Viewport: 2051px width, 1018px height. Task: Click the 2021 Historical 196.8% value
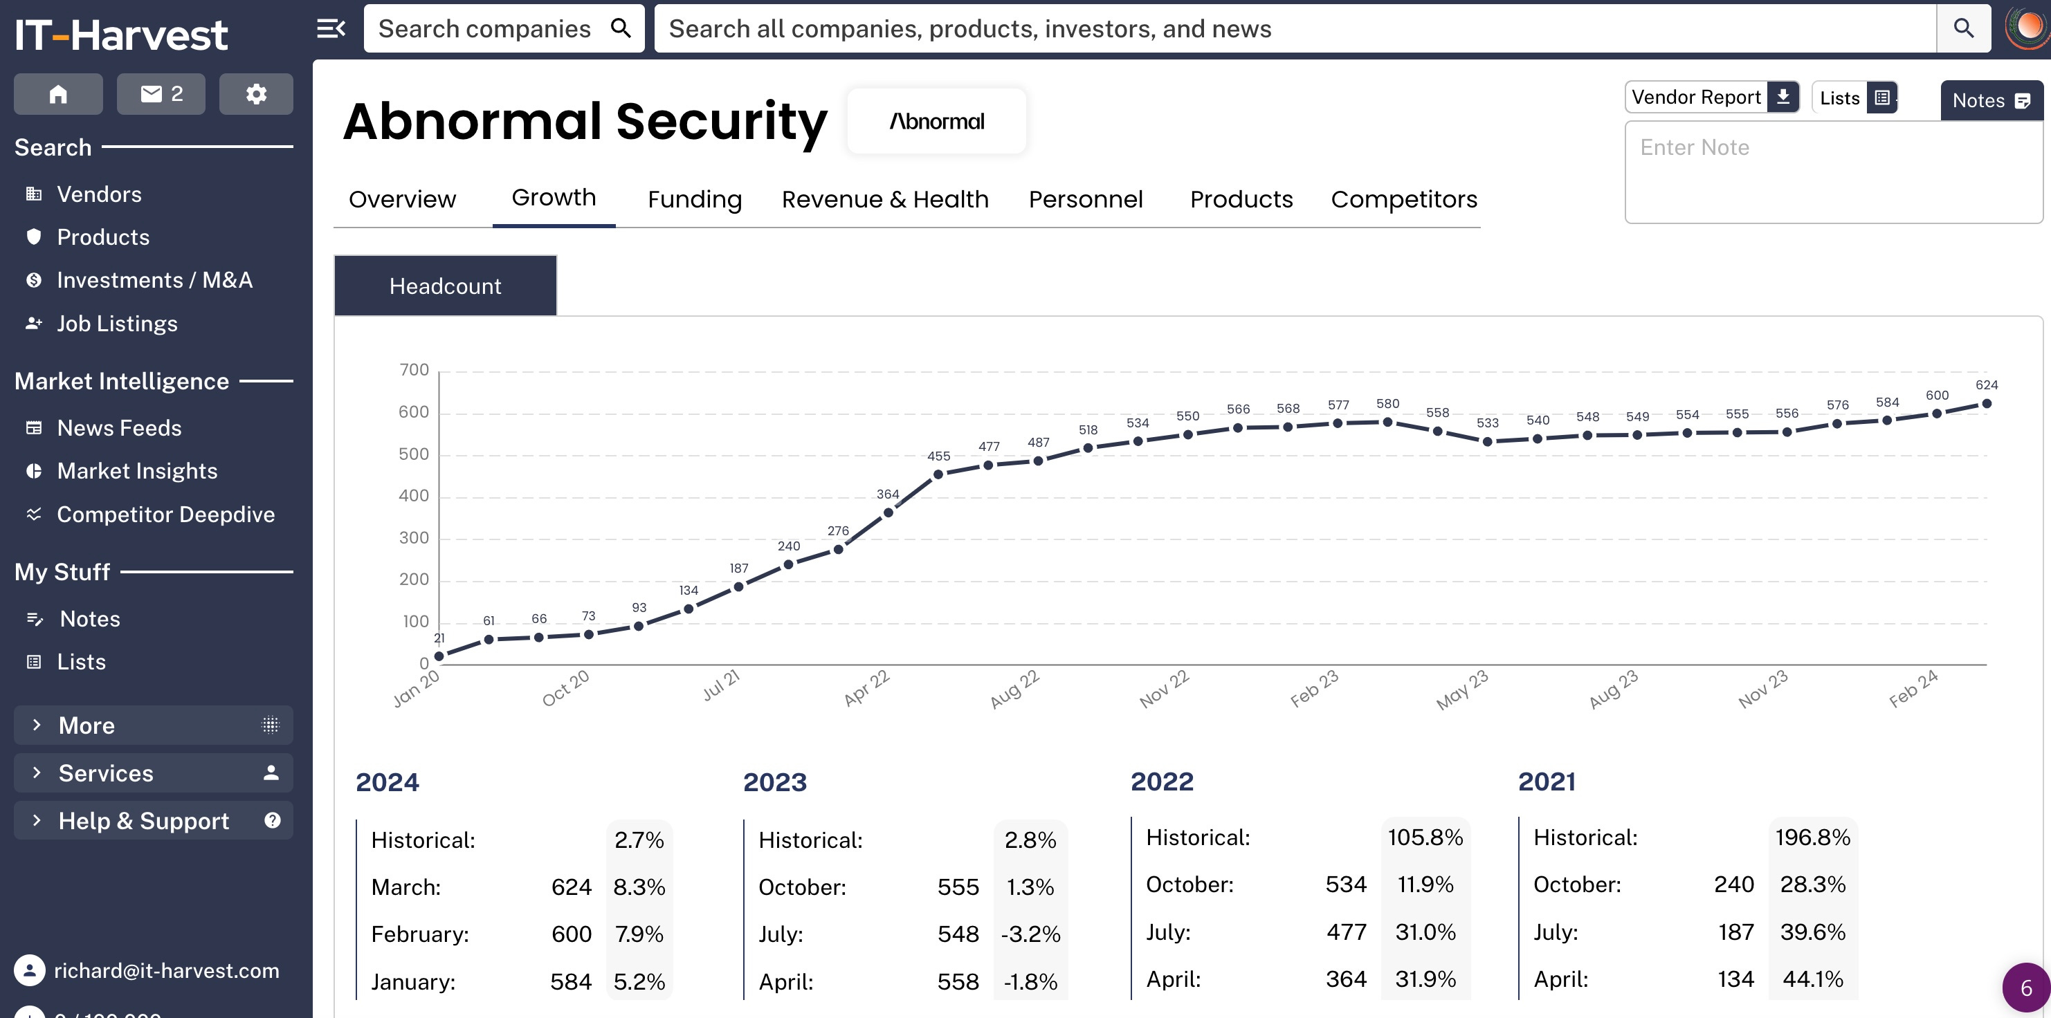1813,837
